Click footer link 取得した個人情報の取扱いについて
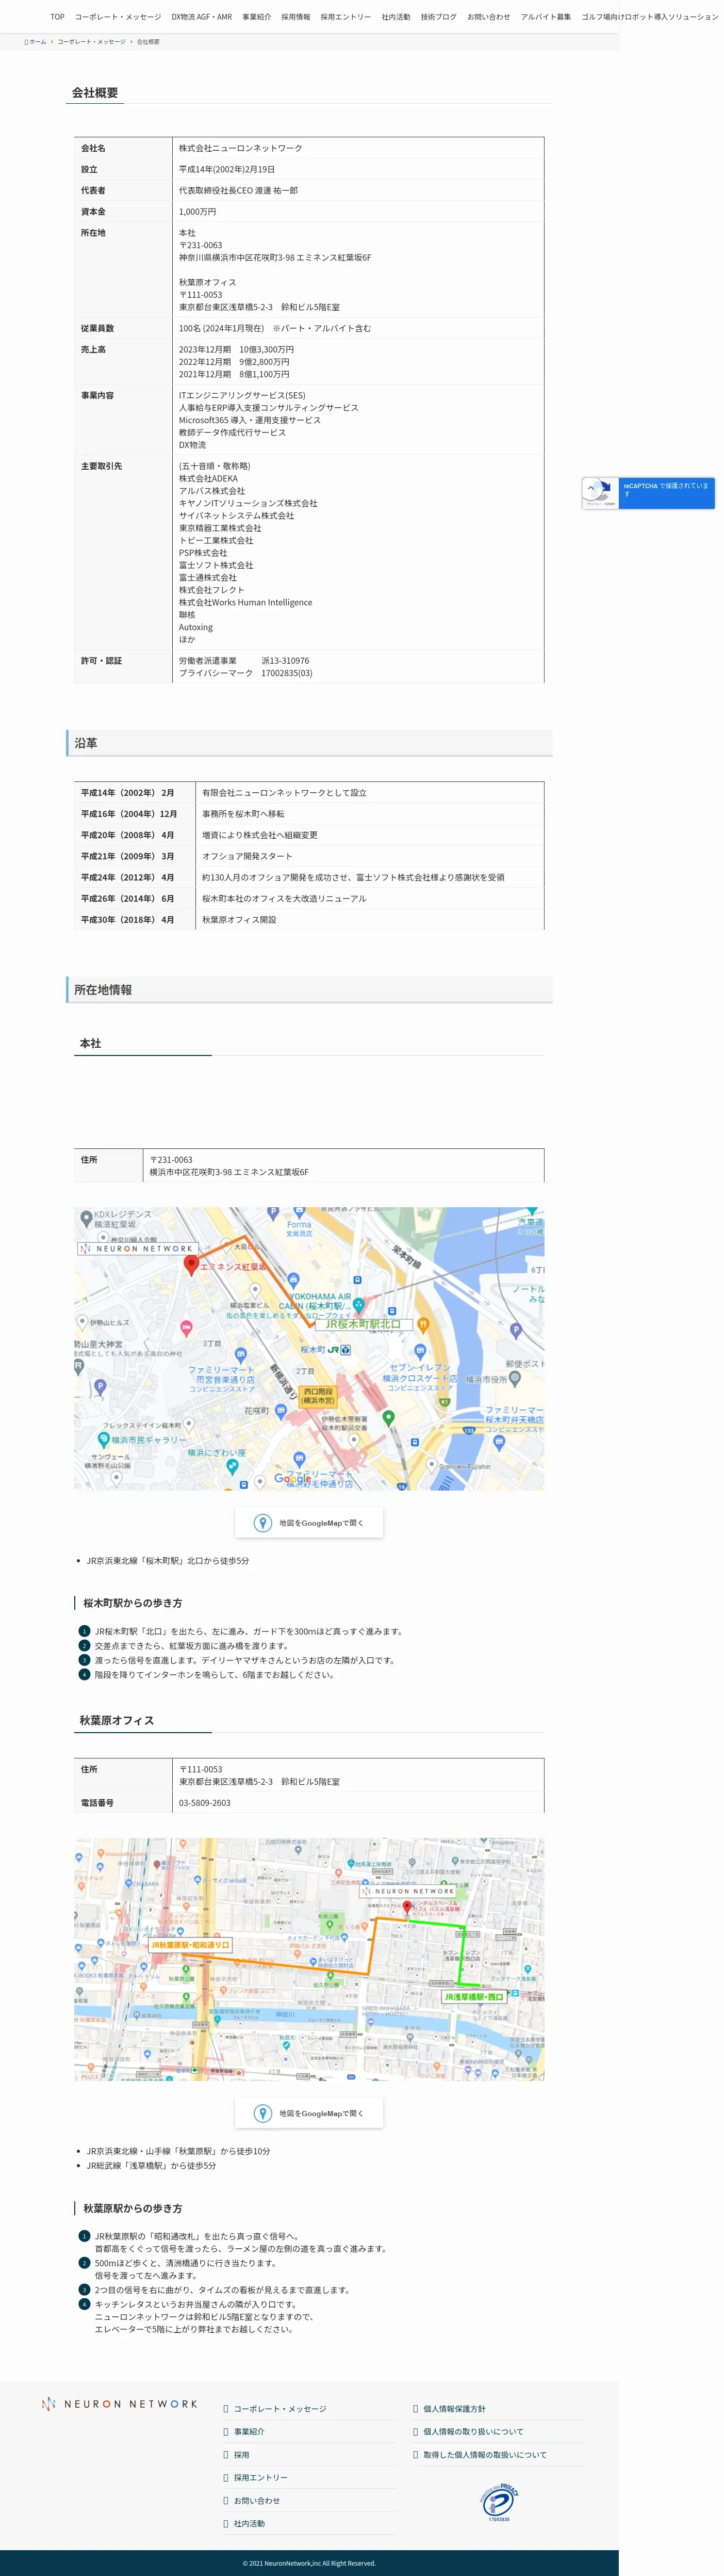Image resolution: width=724 pixels, height=2576 pixels. click(484, 2455)
